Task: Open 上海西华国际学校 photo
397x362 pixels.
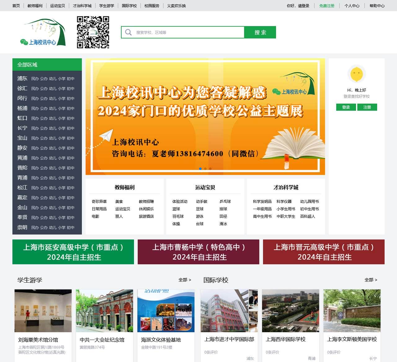Action: click(x=290, y=311)
